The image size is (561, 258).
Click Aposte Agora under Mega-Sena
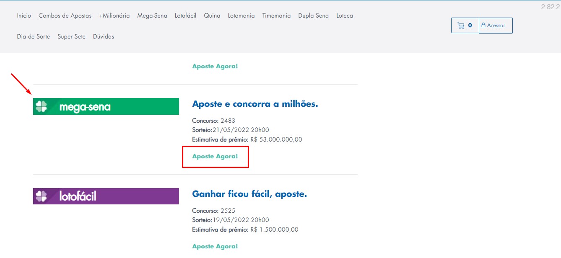tap(215, 156)
